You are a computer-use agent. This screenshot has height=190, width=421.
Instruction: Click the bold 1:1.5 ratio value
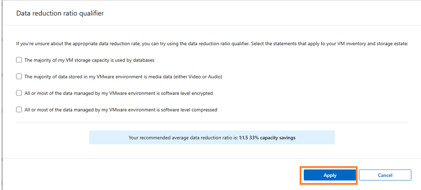[x=245, y=137]
